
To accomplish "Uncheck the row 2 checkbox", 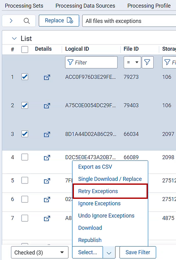I will point(25,105).
